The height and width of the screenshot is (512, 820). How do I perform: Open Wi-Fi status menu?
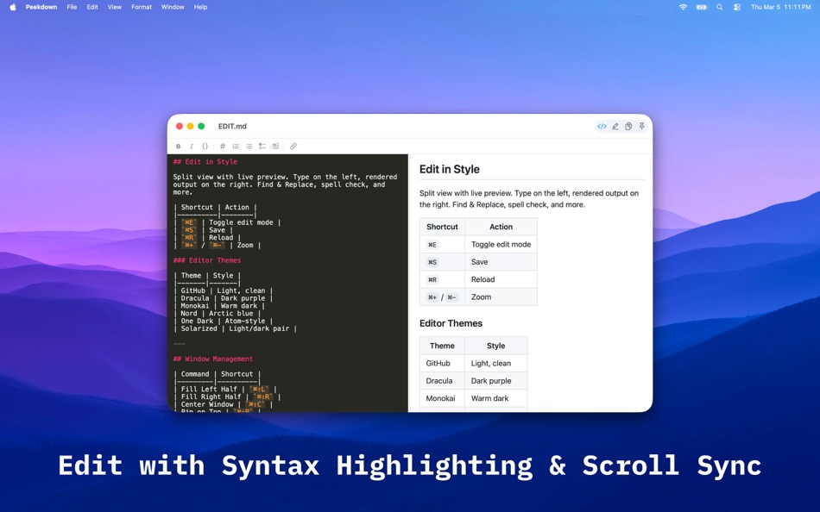[x=683, y=7]
